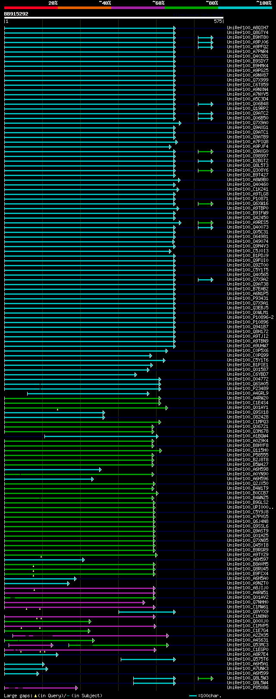Select the UniRef100_B0CCB7 label
Screen dimensions: 276x699
coord(248,493)
